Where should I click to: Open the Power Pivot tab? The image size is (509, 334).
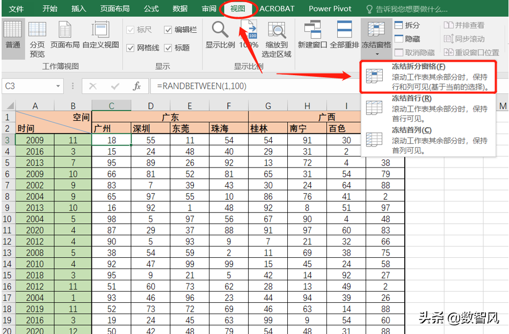click(x=330, y=9)
